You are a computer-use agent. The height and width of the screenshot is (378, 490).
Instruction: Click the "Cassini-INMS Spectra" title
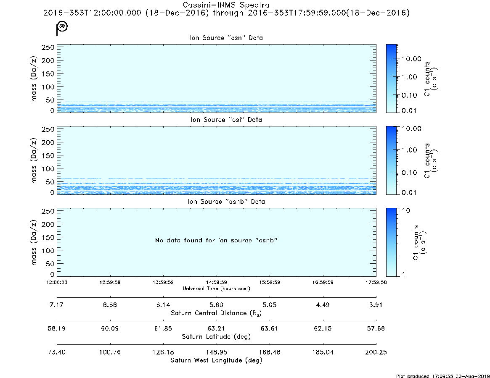[226, 5]
